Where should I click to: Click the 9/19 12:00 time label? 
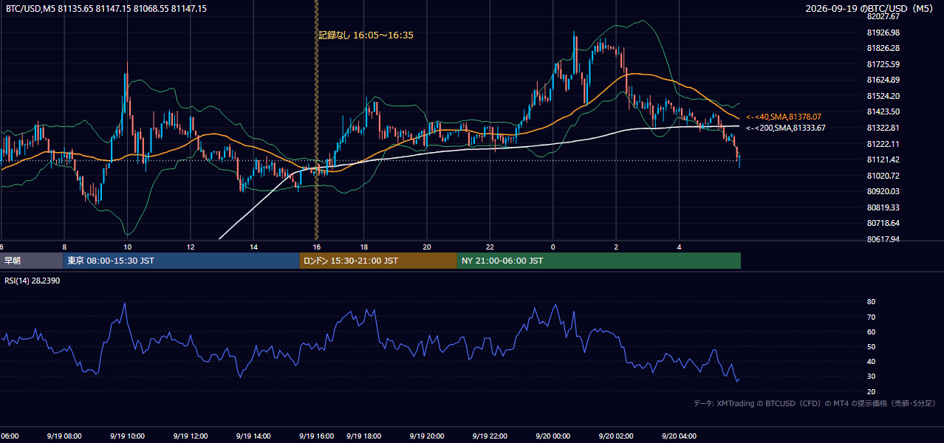point(191,436)
